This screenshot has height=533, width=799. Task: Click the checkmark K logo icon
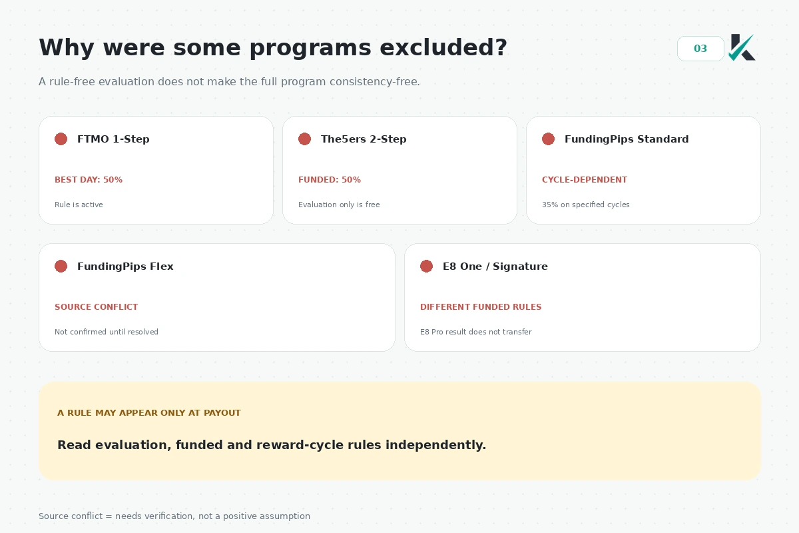pos(742,47)
